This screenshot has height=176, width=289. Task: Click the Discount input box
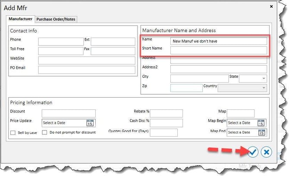click(x=69, y=113)
